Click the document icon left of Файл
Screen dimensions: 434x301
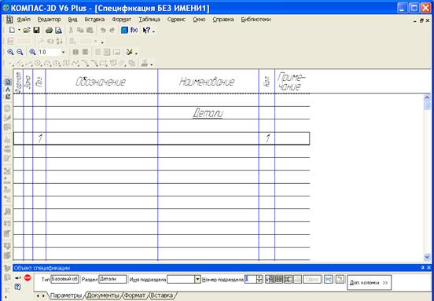click(9, 20)
